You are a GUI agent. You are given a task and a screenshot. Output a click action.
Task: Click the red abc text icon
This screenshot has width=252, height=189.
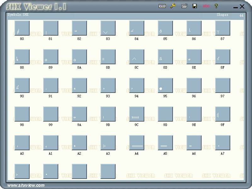pyautogui.click(x=206, y=6)
